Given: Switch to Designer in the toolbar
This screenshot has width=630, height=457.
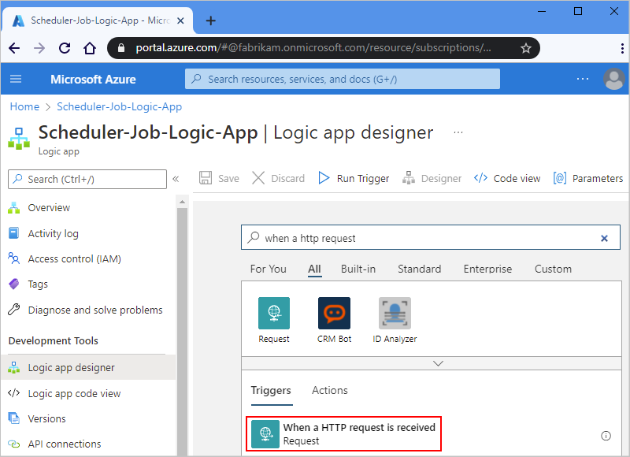Looking at the screenshot, I should tap(432, 178).
